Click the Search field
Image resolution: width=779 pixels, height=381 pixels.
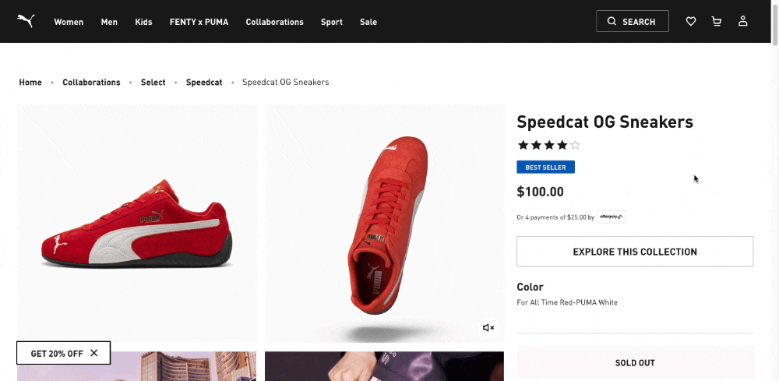[632, 22]
